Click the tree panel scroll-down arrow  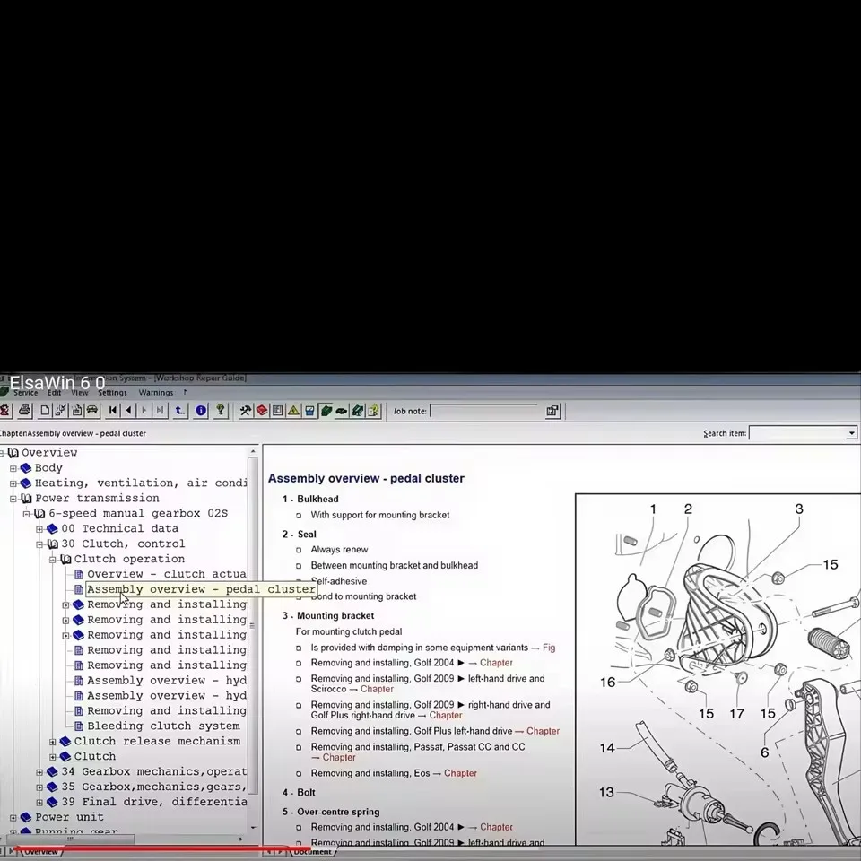(253, 828)
